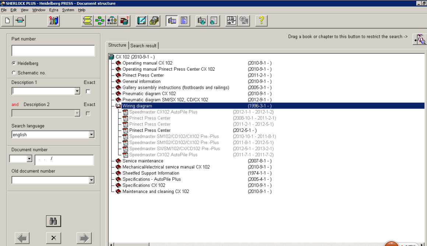The image size is (427, 246).
Task: Select Pneumatic diagram SM/SX 102, CD/CX 102 row
Action: pyautogui.click(x=165, y=100)
